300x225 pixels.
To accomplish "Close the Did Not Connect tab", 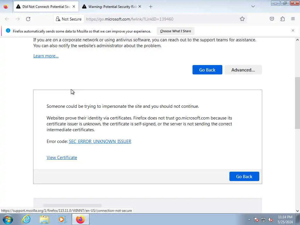I will click(74, 7).
